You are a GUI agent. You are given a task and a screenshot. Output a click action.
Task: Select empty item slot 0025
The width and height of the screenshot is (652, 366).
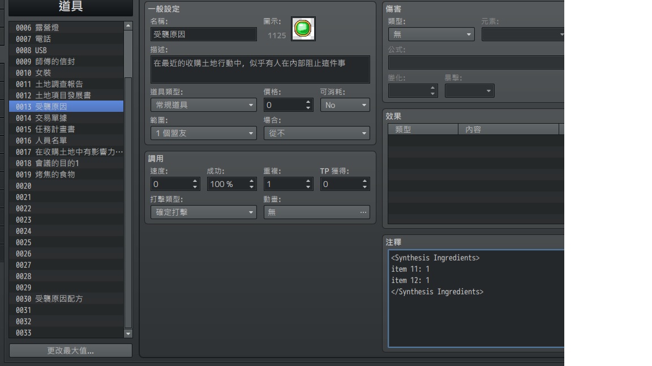click(x=66, y=242)
